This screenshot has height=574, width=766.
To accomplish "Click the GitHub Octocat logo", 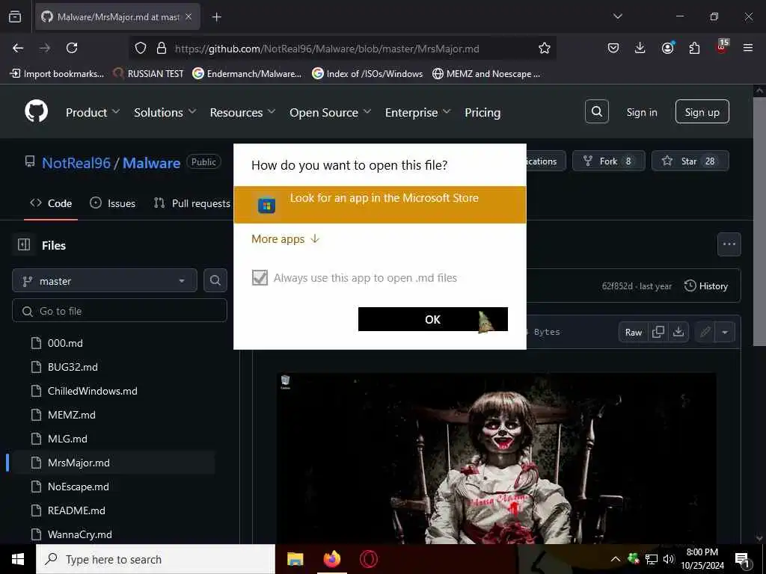I will tap(36, 112).
